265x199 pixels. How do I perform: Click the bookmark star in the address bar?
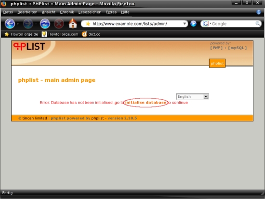[88, 24]
